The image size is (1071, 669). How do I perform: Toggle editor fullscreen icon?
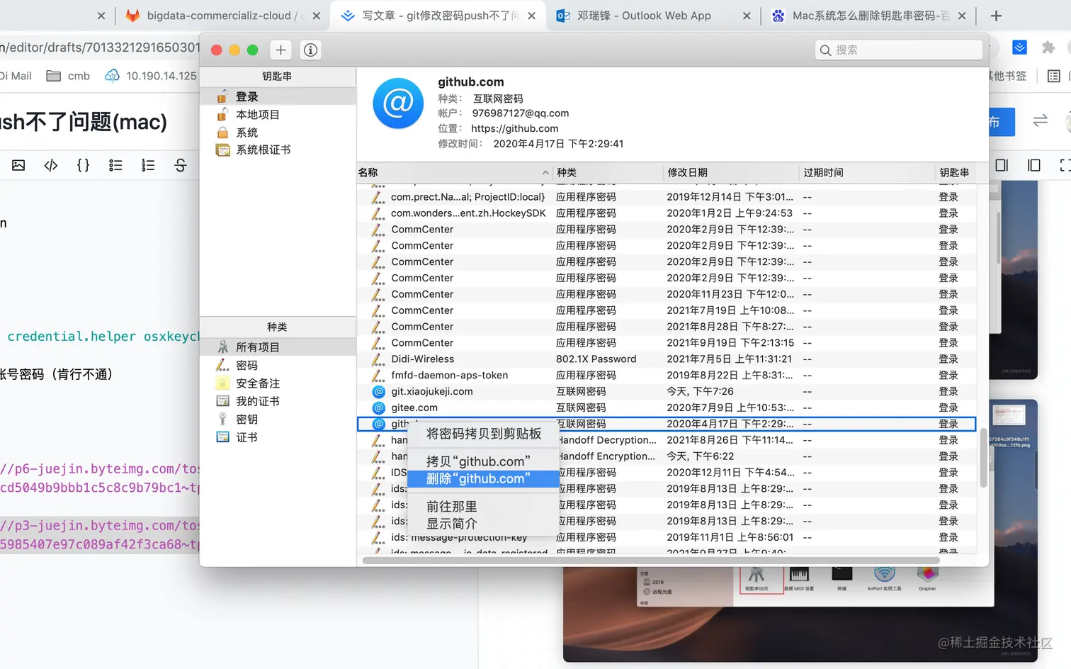pyautogui.click(x=1065, y=165)
